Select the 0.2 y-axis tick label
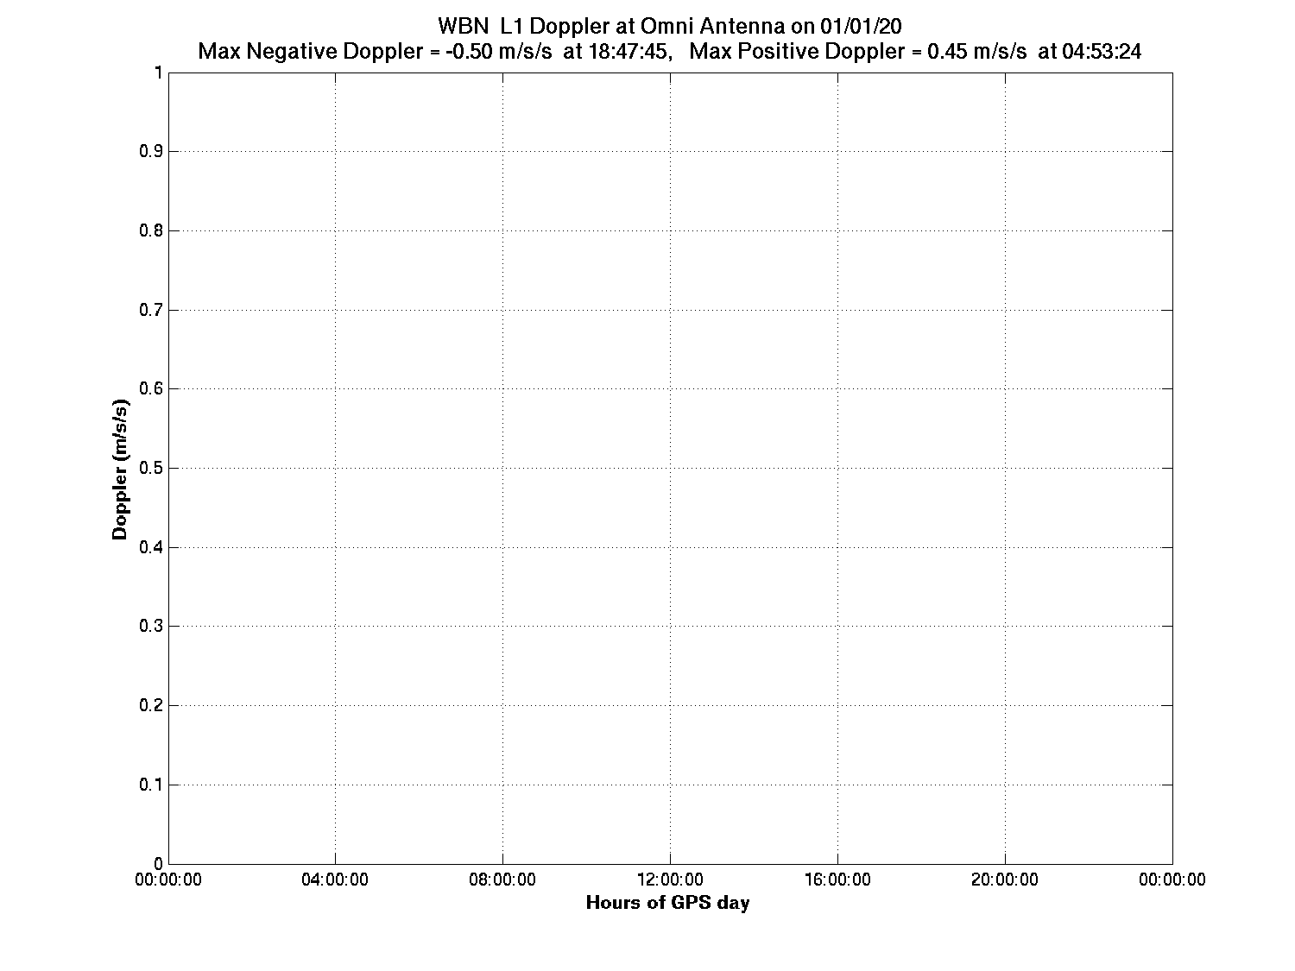The height and width of the screenshot is (971, 1295). point(150,705)
